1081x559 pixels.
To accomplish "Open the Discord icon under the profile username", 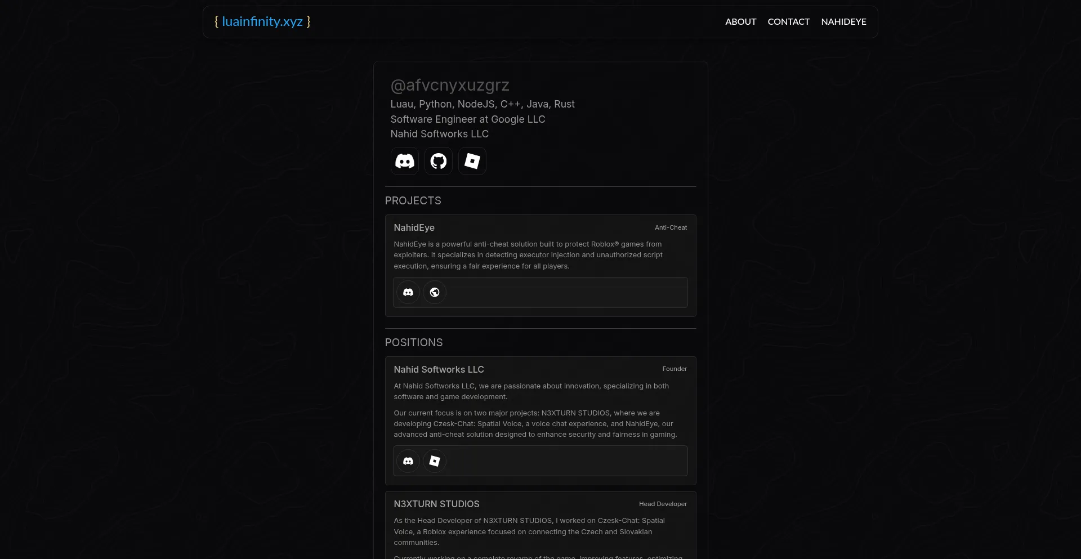I will point(404,161).
